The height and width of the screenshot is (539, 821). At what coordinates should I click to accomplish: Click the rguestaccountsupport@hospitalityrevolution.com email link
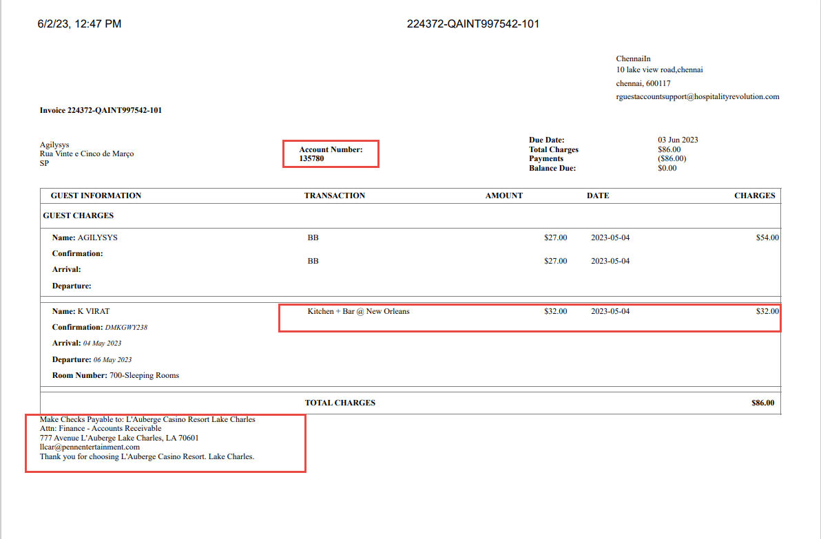click(x=697, y=97)
